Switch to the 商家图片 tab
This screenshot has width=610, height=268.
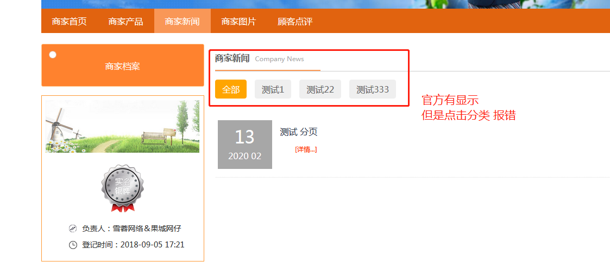(x=238, y=22)
